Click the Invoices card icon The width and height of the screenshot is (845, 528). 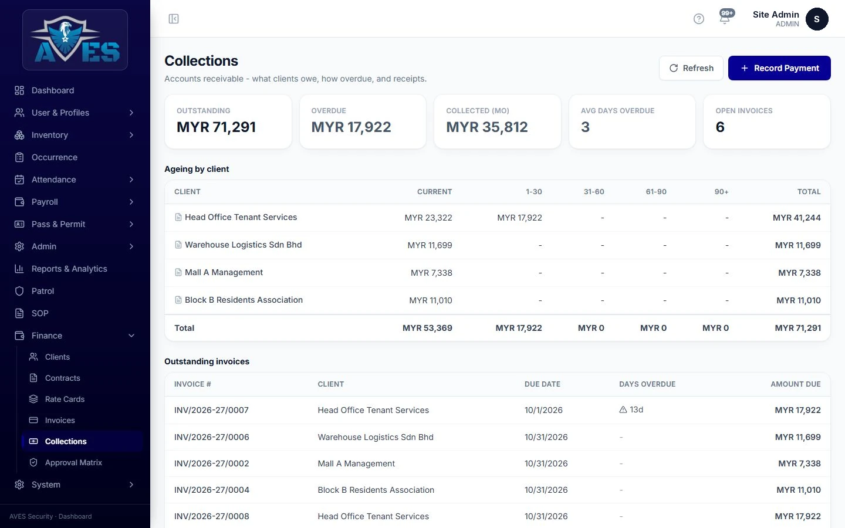pyautogui.click(x=33, y=420)
